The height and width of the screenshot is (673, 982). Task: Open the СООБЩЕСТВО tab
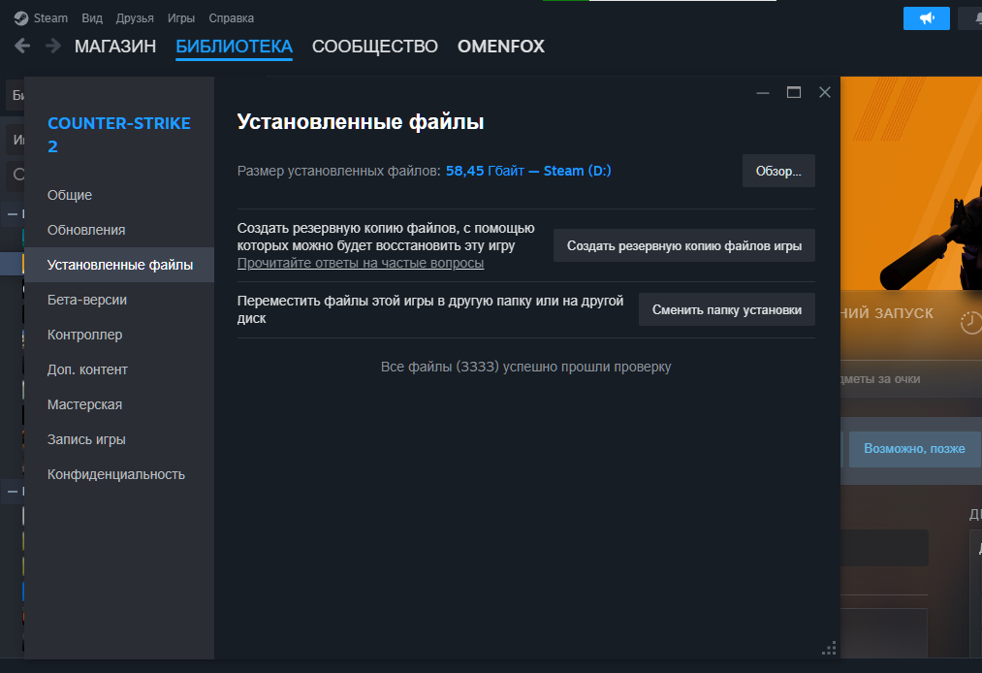pos(374,47)
